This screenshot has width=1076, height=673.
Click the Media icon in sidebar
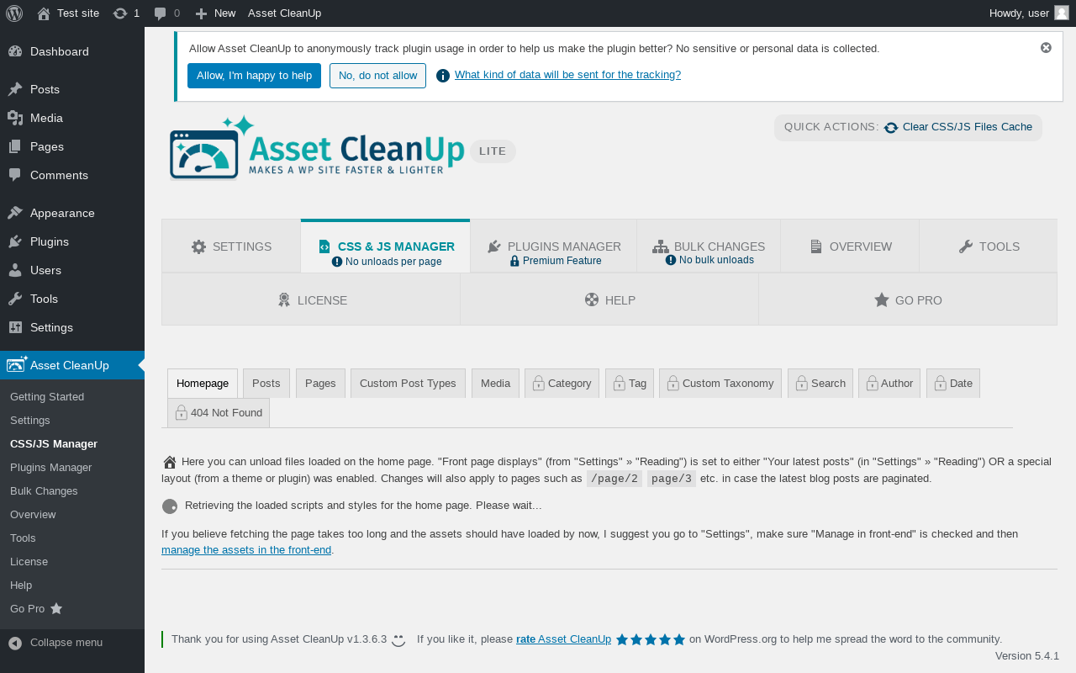15,118
